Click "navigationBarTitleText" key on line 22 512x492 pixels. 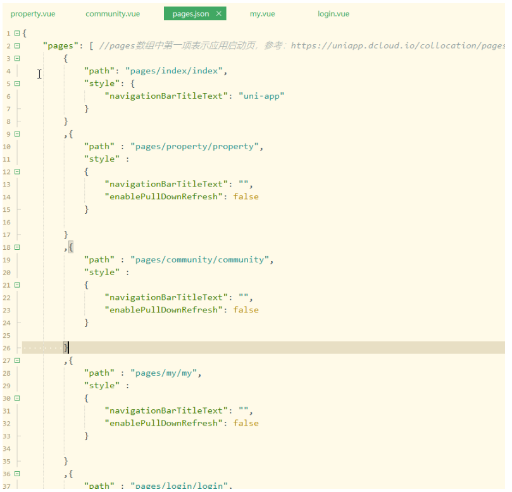(166, 298)
